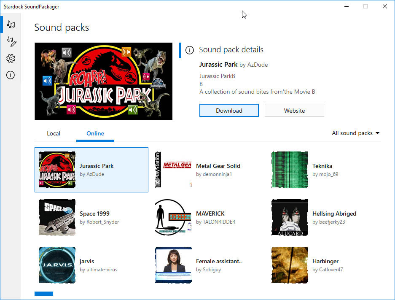Screen dimensions: 395x300
Task: Click the Jurassic Park title in list
Action: [x=97, y=166]
